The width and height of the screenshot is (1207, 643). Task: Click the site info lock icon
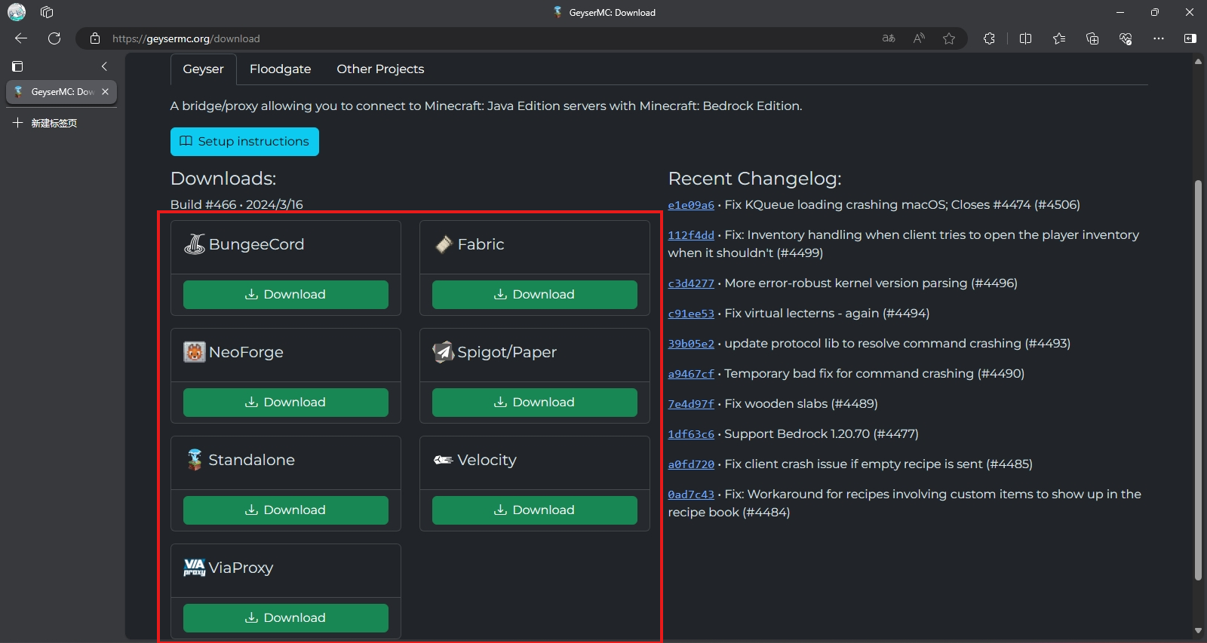(95, 38)
